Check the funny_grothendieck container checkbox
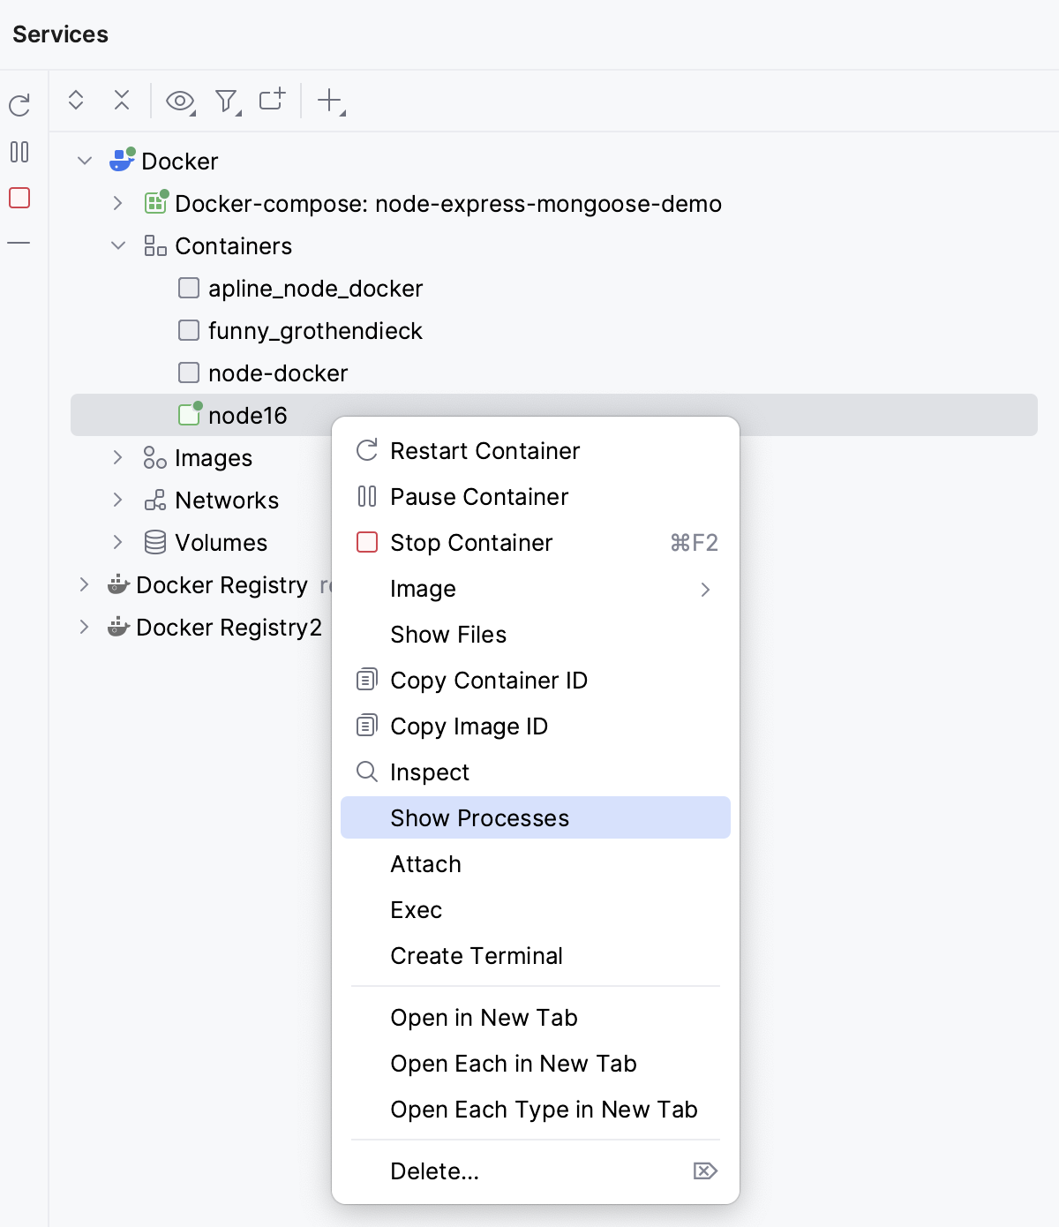This screenshot has height=1227, width=1059. click(188, 330)
